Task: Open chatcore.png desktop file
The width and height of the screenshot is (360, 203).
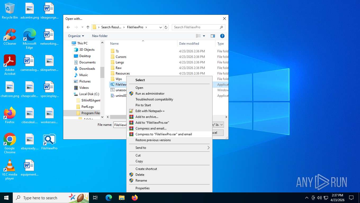Action: pos(10,90)
